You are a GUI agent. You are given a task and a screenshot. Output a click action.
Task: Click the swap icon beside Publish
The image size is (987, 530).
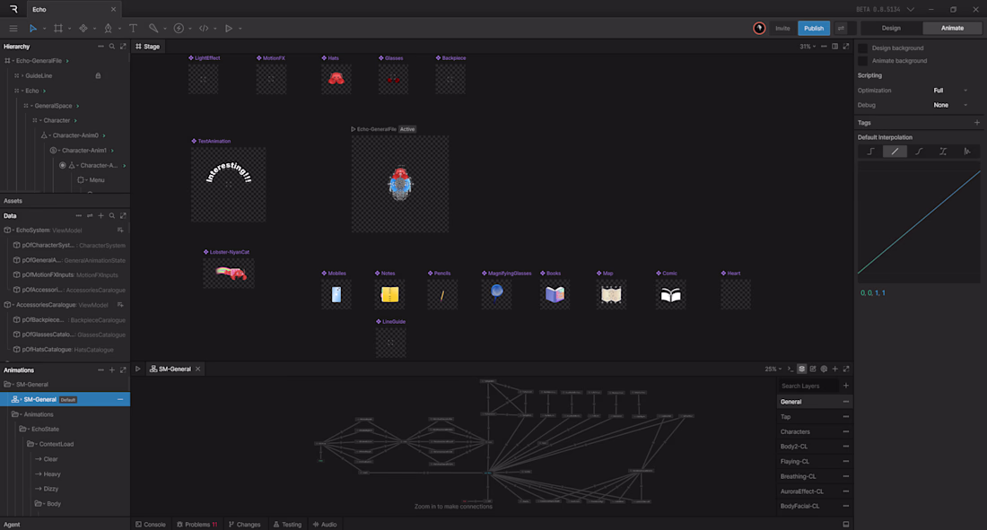click(x=841, y=29)
